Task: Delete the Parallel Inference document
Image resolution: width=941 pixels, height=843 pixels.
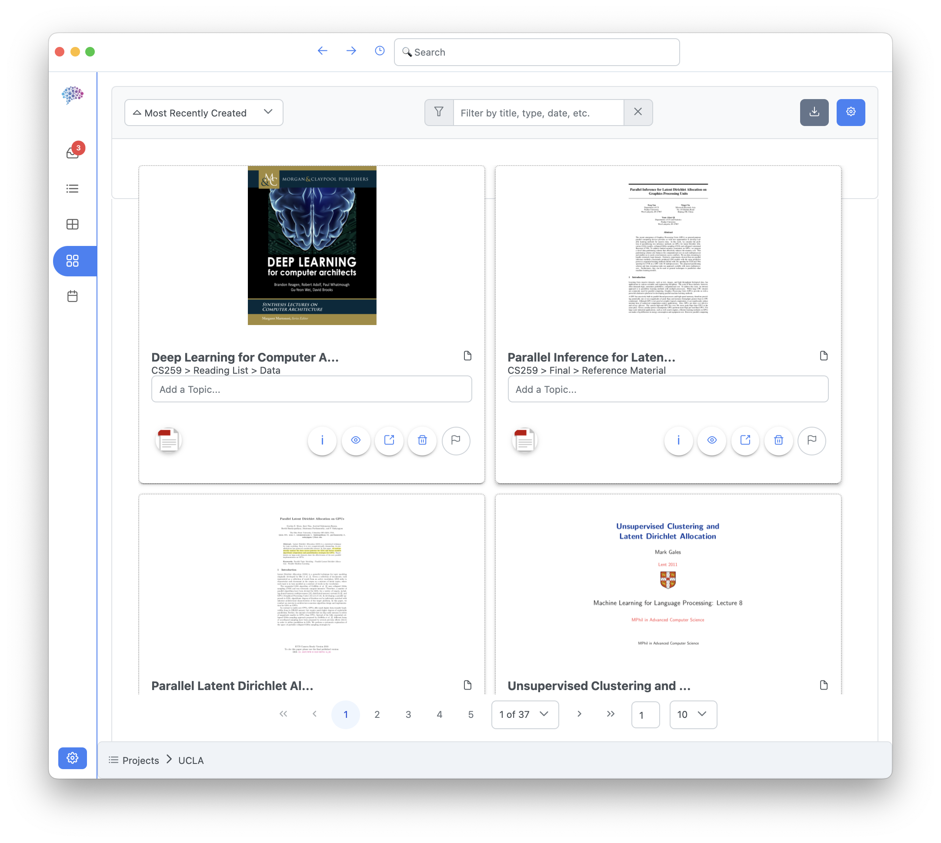Action: (x=778, y=440)
